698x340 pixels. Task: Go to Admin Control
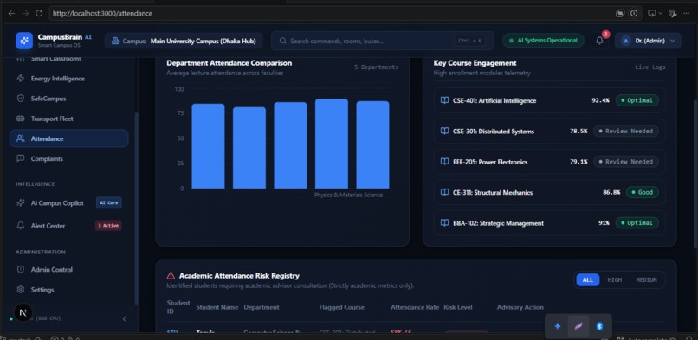[x=69, y=270]
